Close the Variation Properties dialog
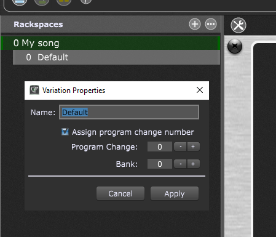 (200, 90)
